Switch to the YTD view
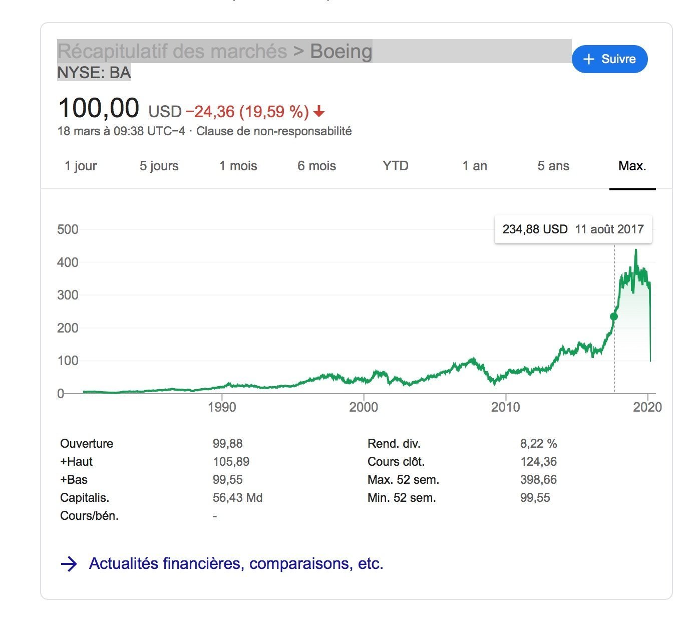This screenshot has width=685, height=619. [396, 166]
